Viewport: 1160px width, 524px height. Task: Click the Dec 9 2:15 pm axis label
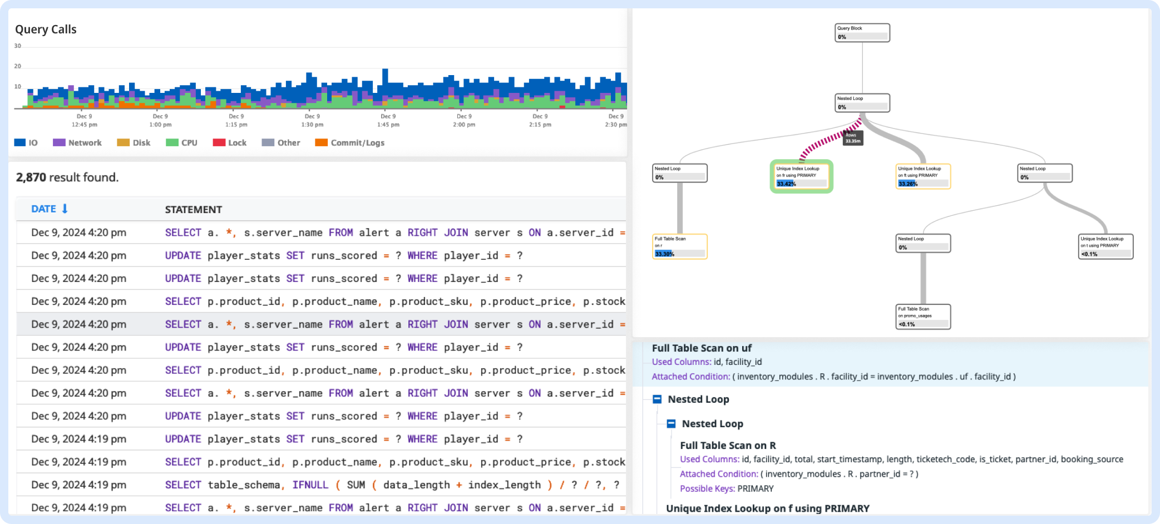point(540,121)
